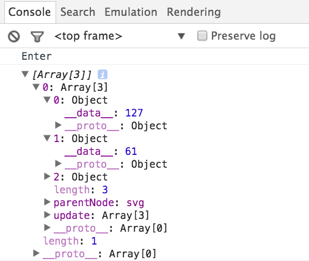Image resolution: width=309 pixels, height=261 pixels.
Task: Expand __proto__ under the 127 data object
Action: (x=58, y=125)
